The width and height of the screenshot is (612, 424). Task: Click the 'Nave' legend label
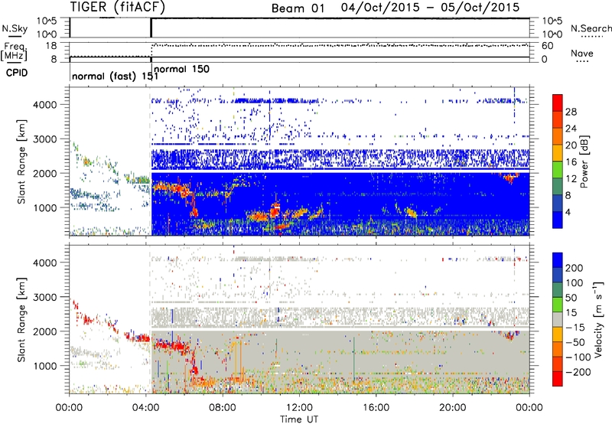[582, 53]
